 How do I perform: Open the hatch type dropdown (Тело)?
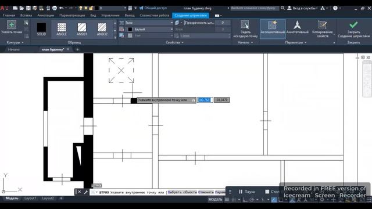click(x=149, y=23)
